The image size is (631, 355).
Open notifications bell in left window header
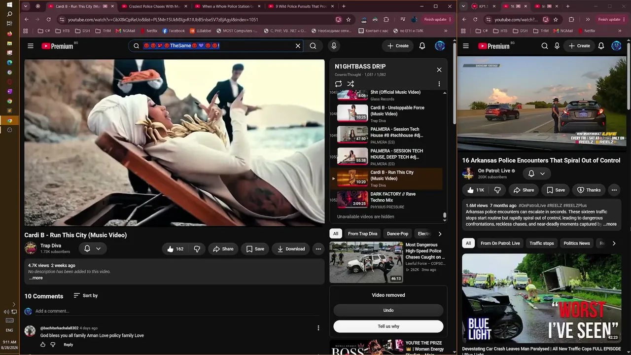click(x=422, y=46)
